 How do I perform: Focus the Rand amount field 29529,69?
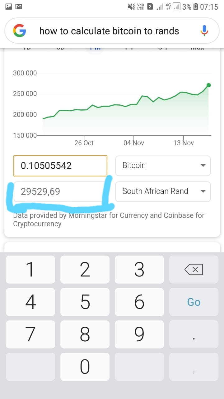point(60,191)
